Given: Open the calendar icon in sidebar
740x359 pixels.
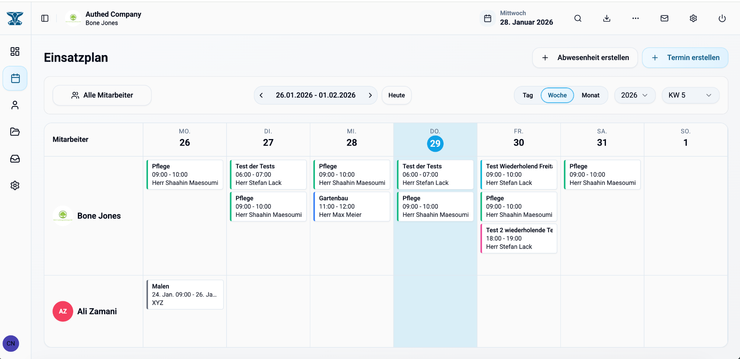Looking at the screenshot, I should pyautogui.click(x=15, y=79).
